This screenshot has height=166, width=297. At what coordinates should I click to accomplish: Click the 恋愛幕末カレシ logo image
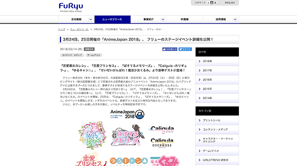point(92,135)
